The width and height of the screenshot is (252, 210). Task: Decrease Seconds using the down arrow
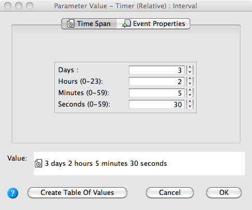coord(190,107)
